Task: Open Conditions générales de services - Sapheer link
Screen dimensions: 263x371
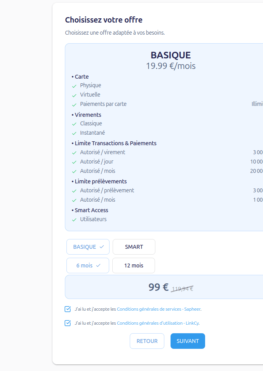Action: point(158,309)
